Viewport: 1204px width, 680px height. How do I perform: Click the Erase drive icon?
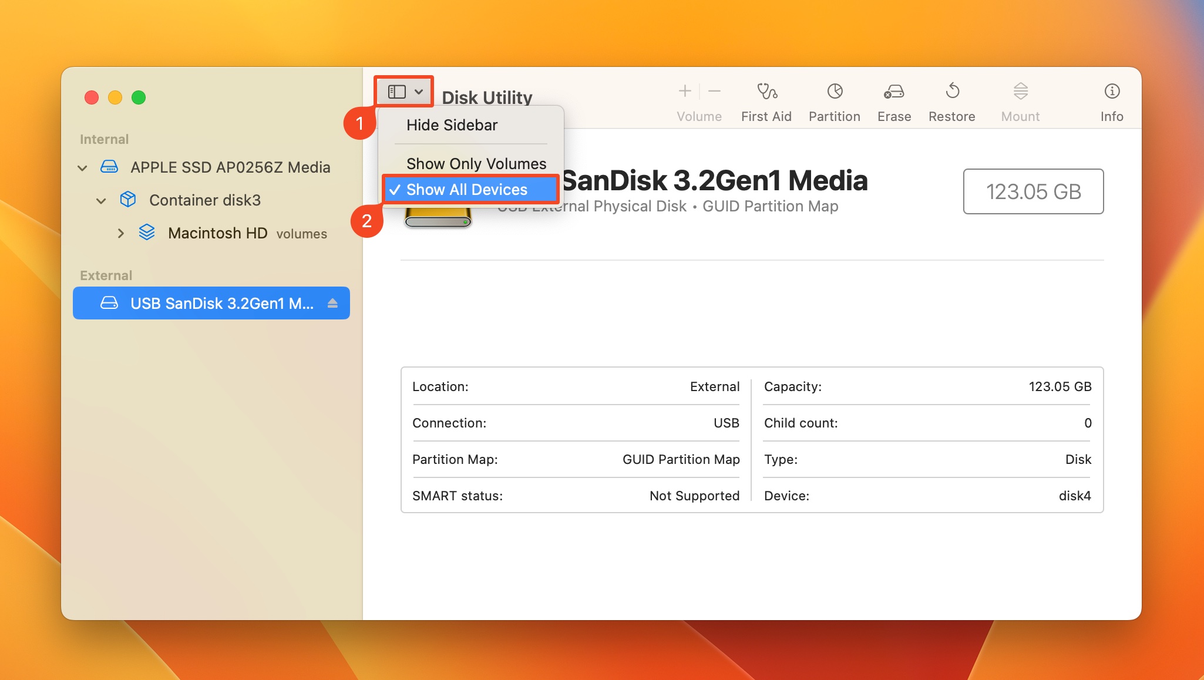tap(894, 91)
